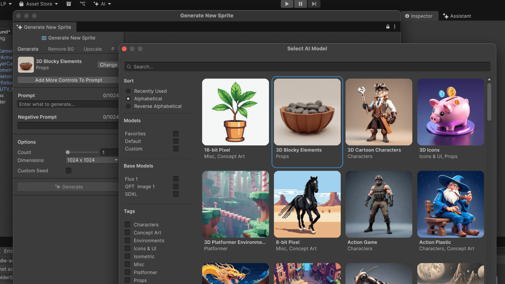Click the Count slider handle

(68, 152)
